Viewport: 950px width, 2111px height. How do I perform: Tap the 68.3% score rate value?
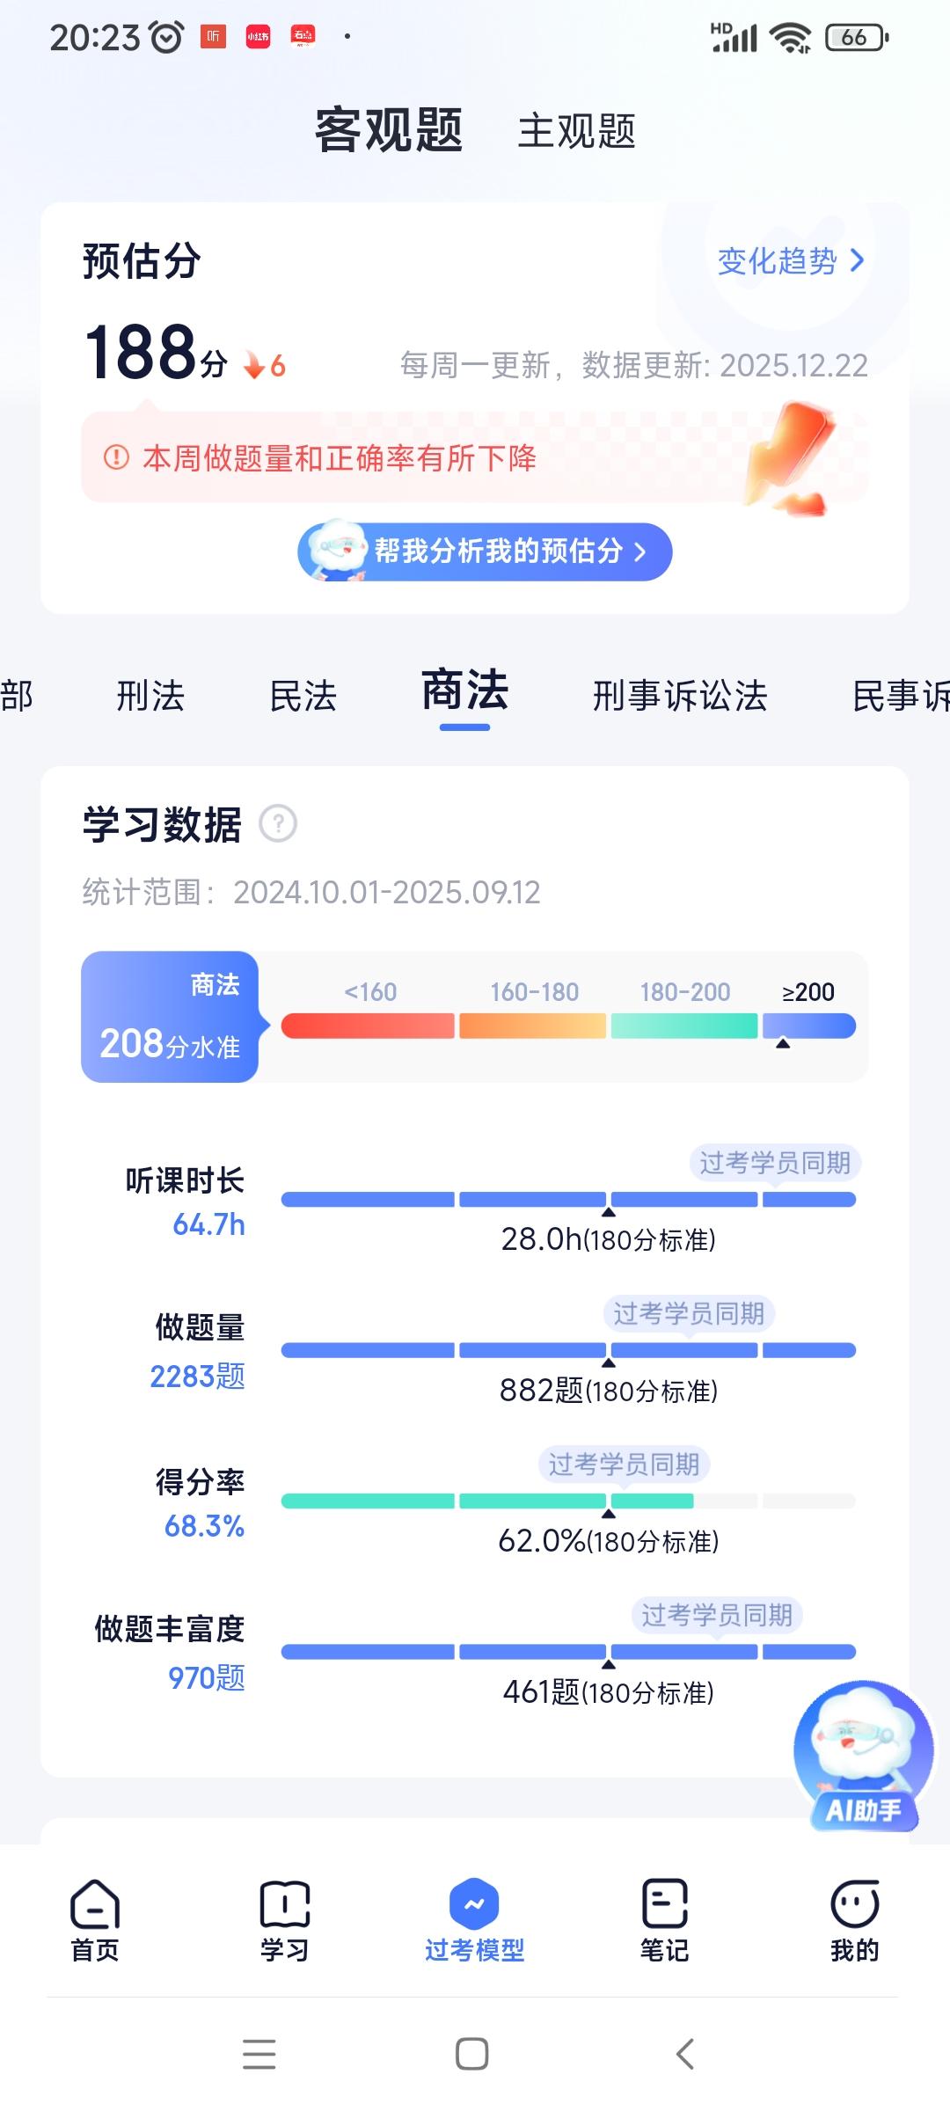[204, 1526]
